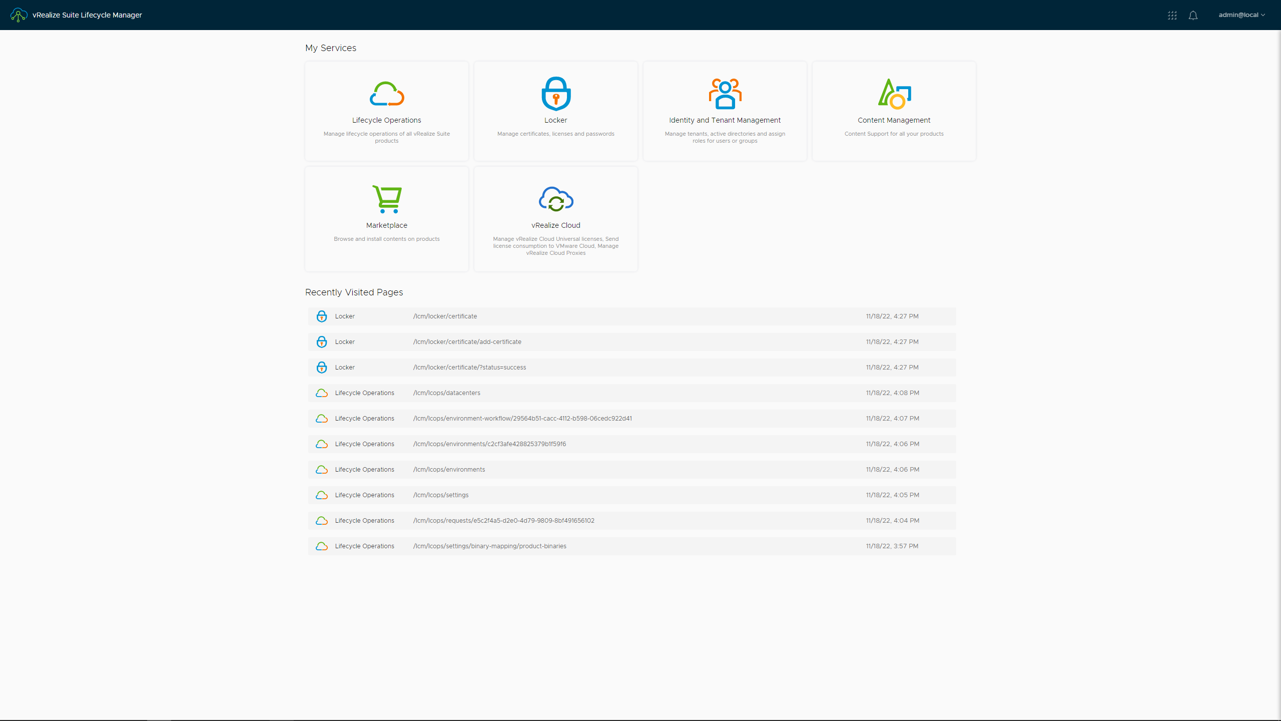Open vRealize Cloud service title
The height and width of the screenshot is (721, 1281).
coord(556,225)
